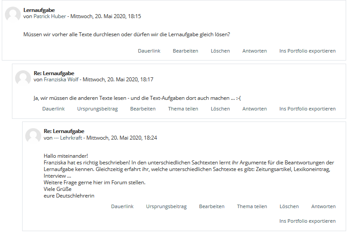347x232 pixels.
Task: Click Bearbeiten on Franziska Wolf's reply
Action: coord(143,109)
